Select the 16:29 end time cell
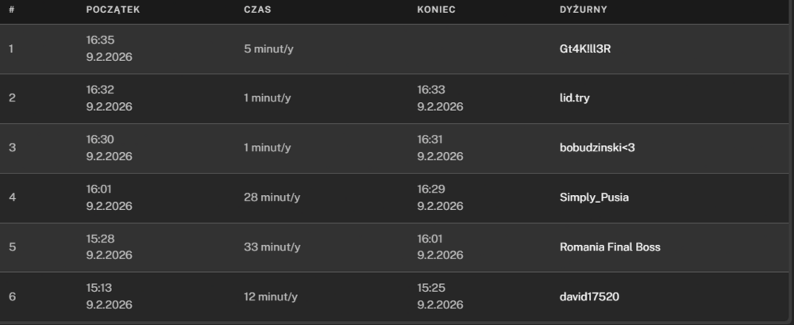The height and width of the screenshot is (325, 794). (x=431, y=189)
